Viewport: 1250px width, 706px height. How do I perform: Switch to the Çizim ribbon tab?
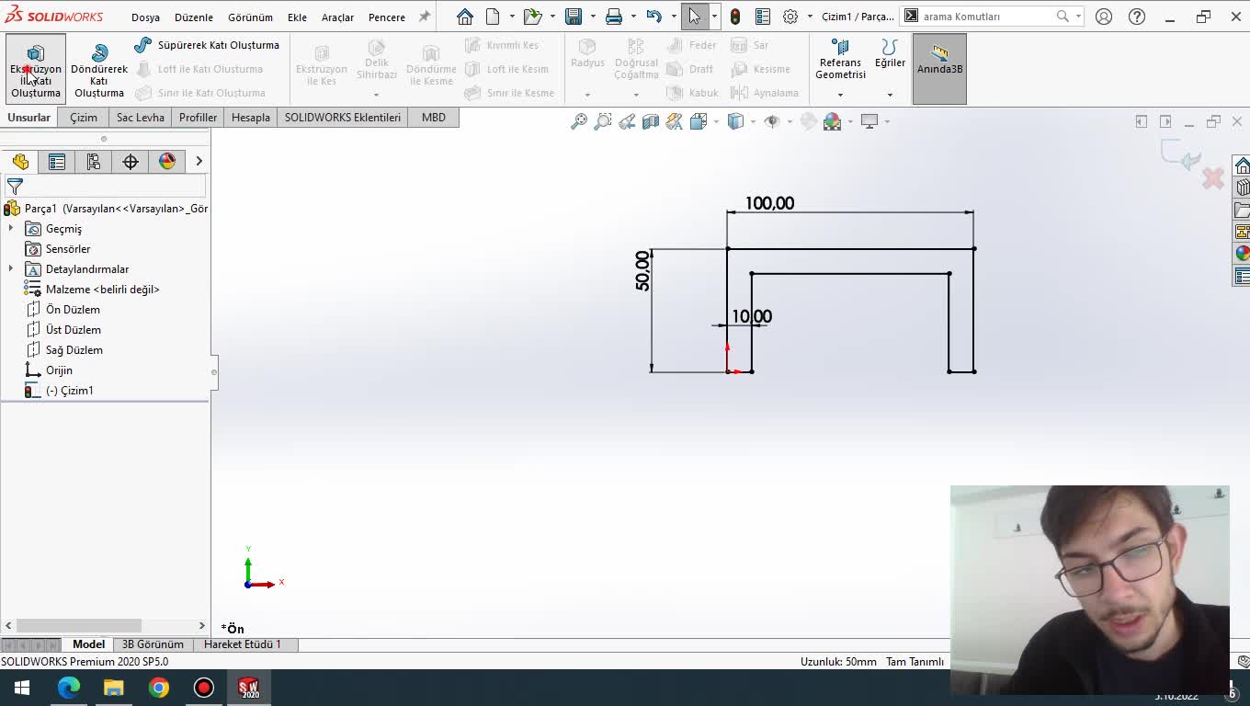(84, 118)
